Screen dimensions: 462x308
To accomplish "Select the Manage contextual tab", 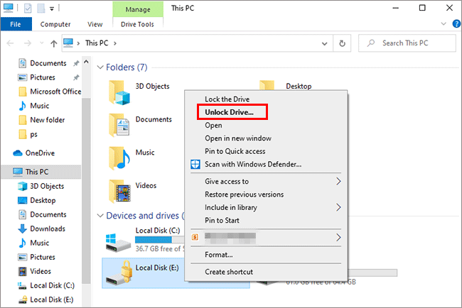I will coord(138,9).
